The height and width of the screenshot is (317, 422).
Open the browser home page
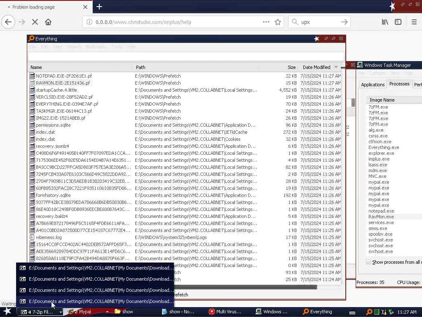click(x=48, y=22)
